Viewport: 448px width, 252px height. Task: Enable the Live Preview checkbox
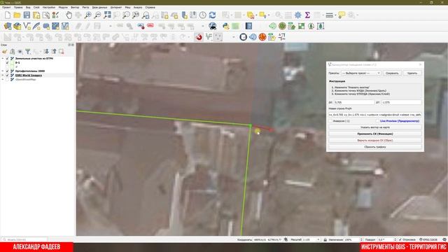point(378,121)
